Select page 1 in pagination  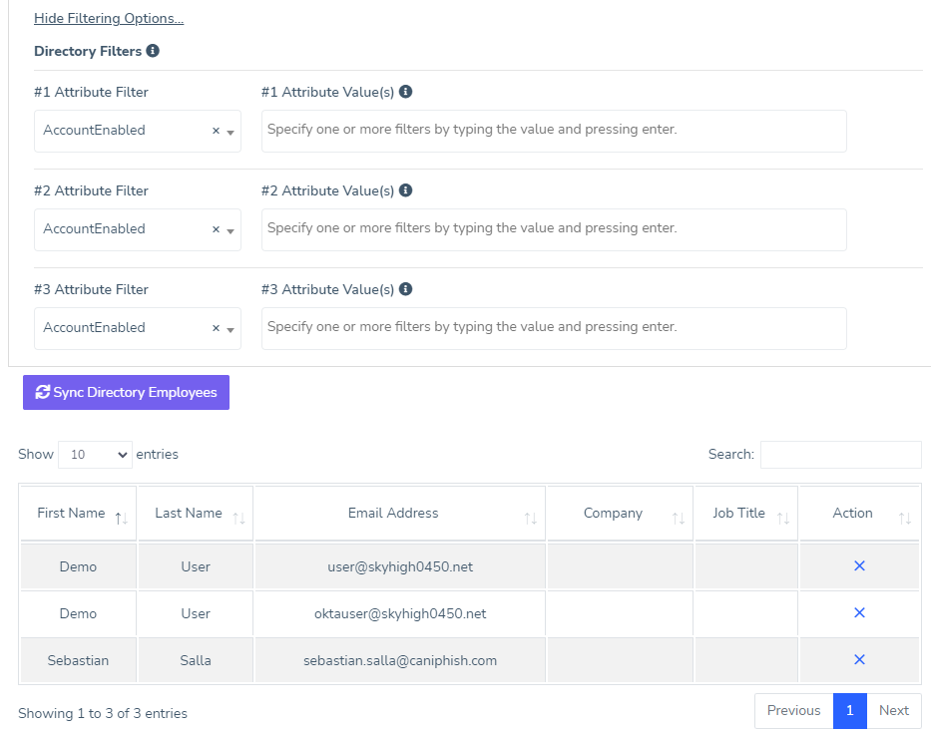pos(849,711)
